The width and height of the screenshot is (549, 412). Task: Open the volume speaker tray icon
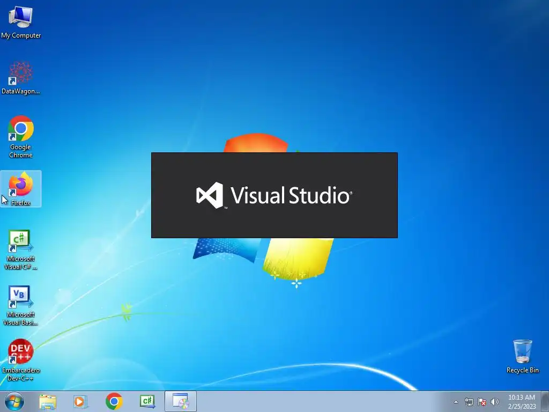[x=495, y=402]
